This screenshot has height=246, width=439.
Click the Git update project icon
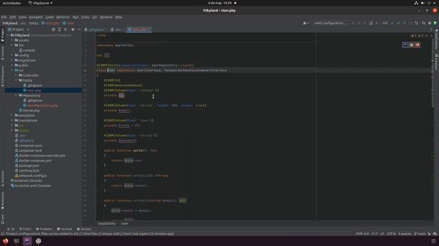392,23
